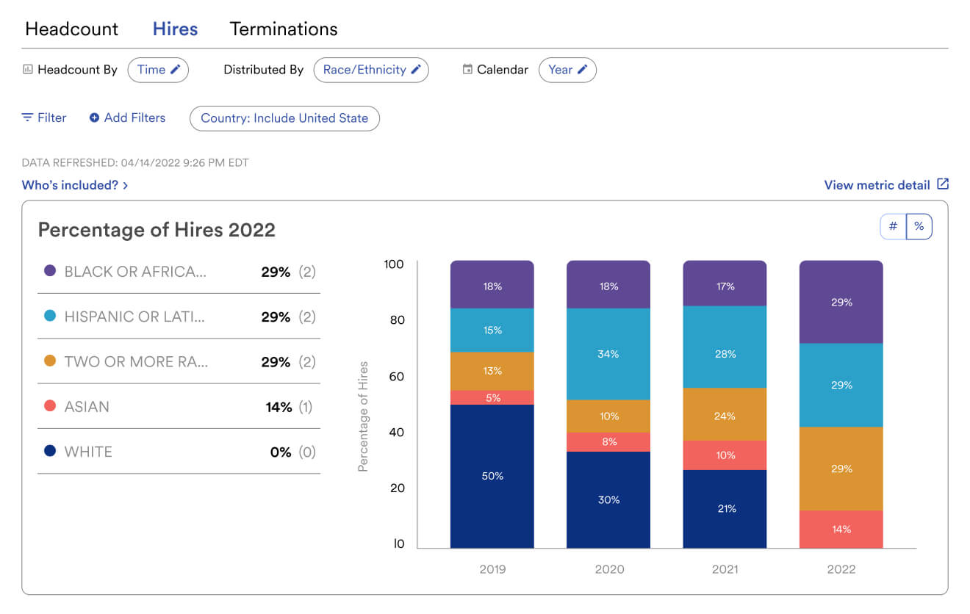
Task: Open the Race/Ethnicity distribution selector
Action: coord(370,70)
